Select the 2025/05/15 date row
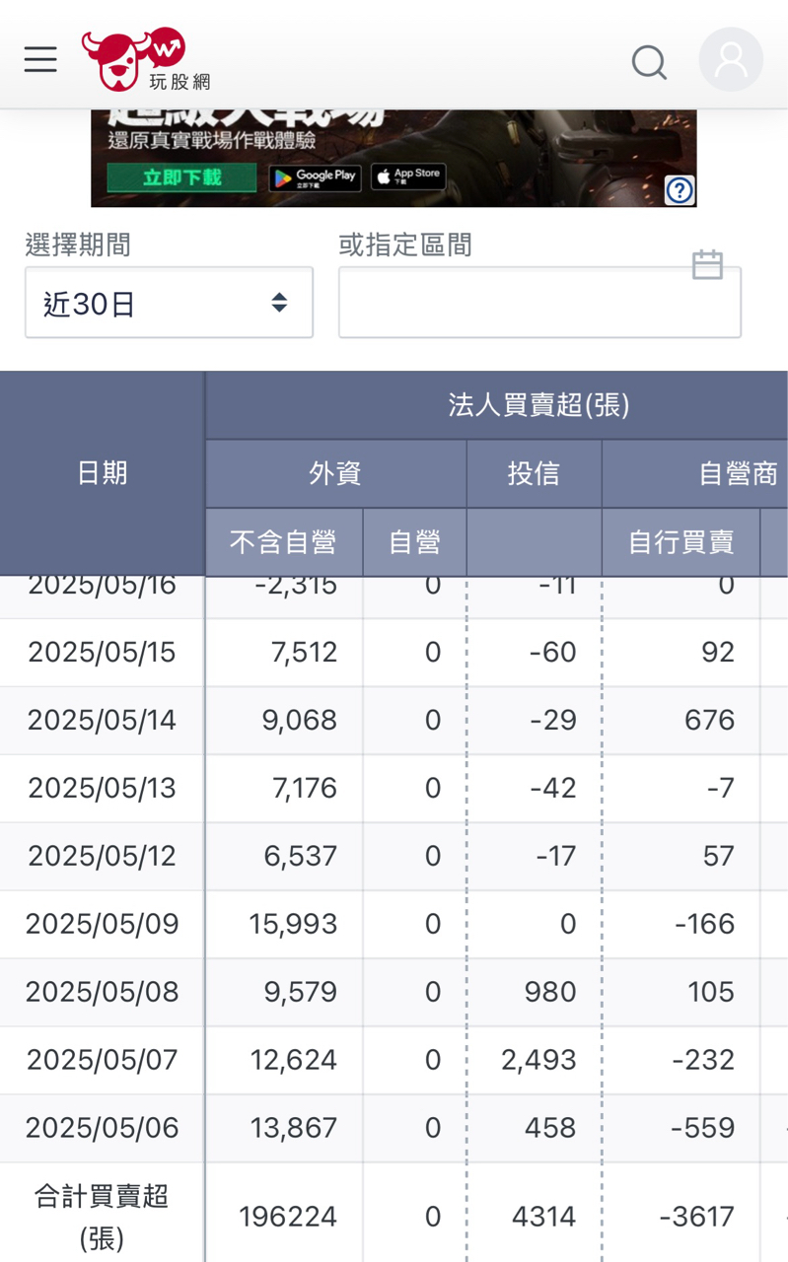This screenshot has width=788, height=1262. point(394,653)
